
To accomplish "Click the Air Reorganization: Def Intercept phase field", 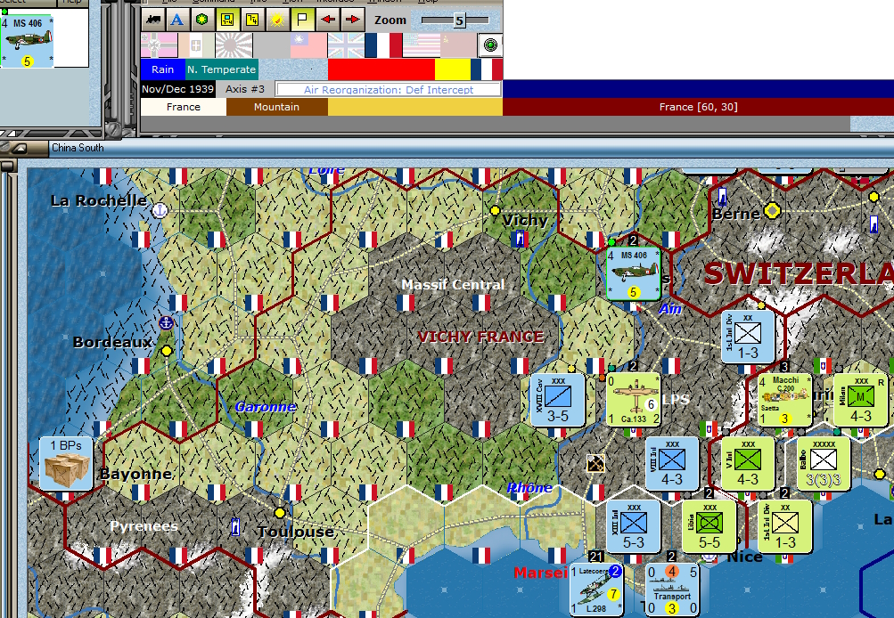I will (389, 89).
